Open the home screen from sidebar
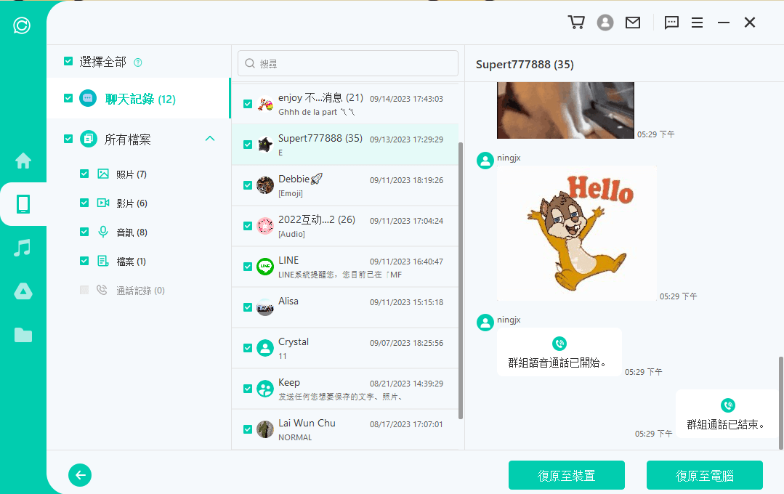Image resolution: width=784 pixels, height=494 pixels. [x=22, y=160]
